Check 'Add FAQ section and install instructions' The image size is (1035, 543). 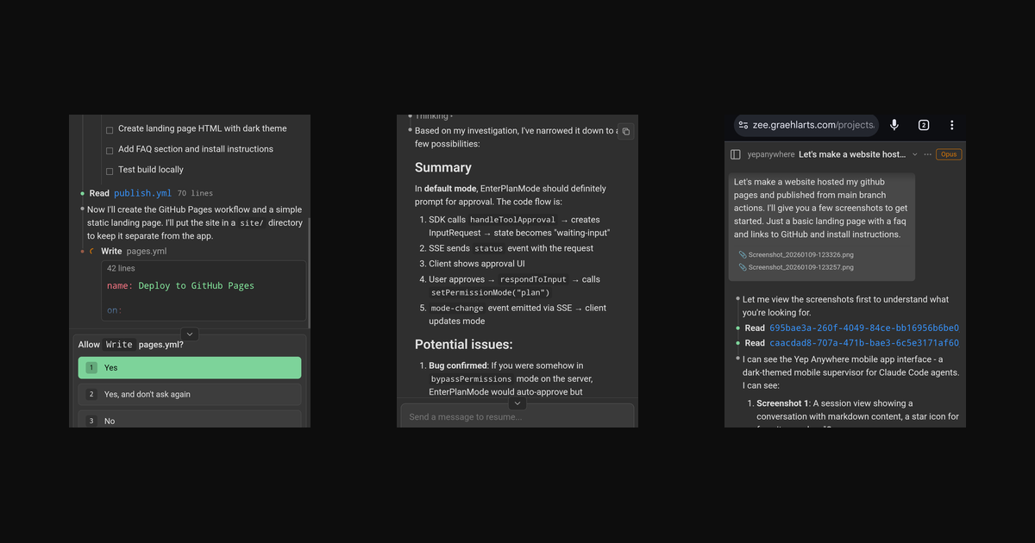[x=110, y=151]
